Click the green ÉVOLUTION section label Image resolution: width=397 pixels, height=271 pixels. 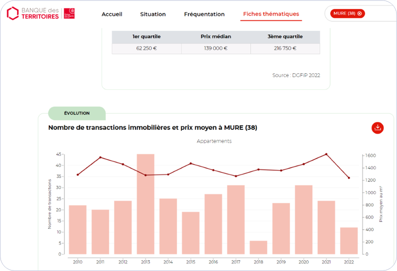tap(77, 113)
